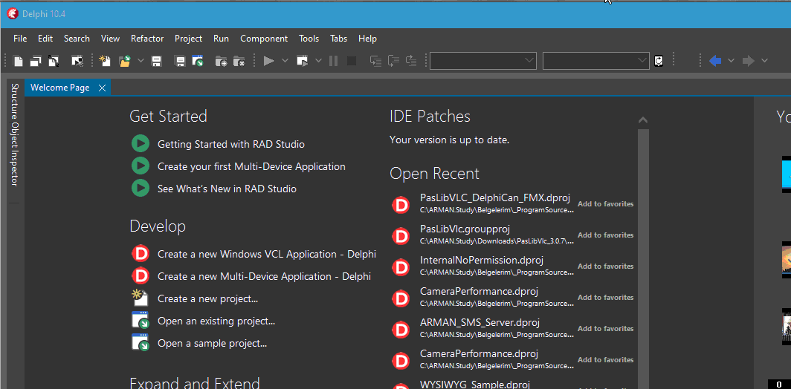Click the Save All toolbar icon
This screenshot has height=389, width=791.
point(180,61)
